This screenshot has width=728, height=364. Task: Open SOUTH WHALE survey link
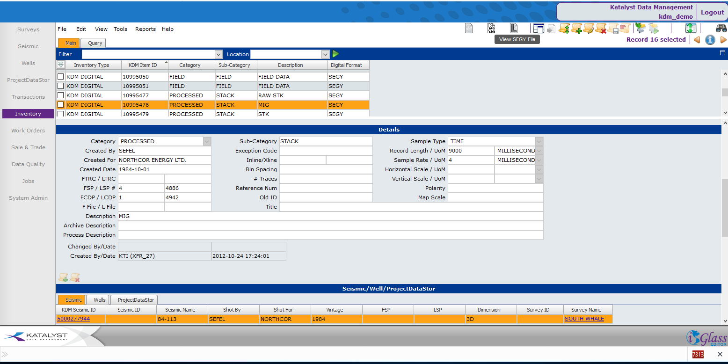pos(584,319)
